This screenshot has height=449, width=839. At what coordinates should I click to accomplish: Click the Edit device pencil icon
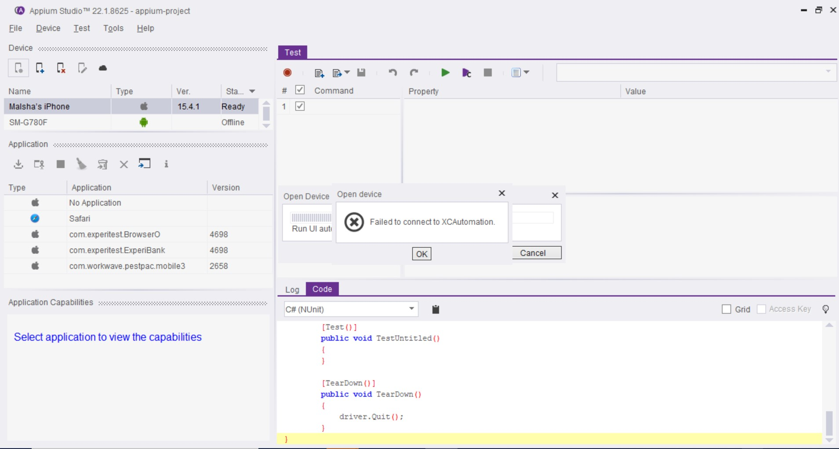(82, 68)
